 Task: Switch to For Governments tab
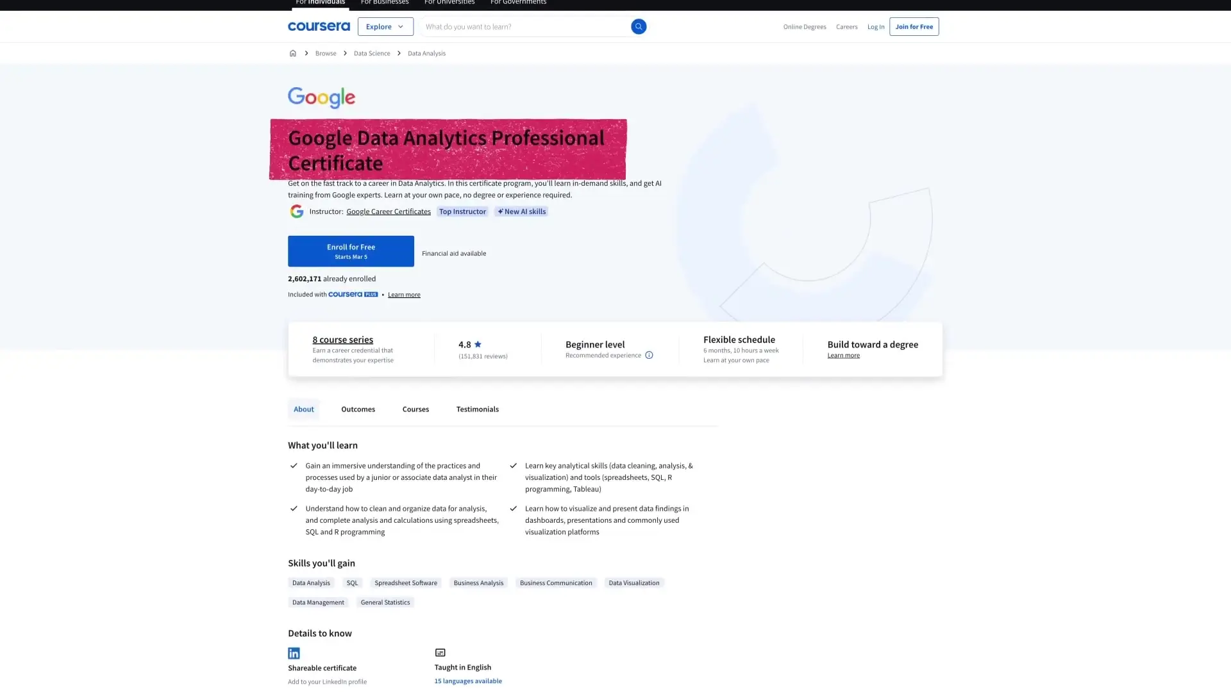click(518, 3)
